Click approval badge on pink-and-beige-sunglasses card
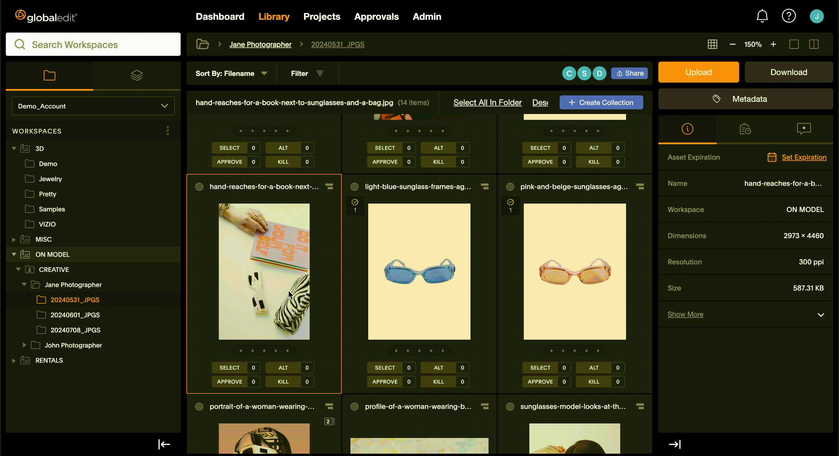Screen dimensions: 839x456 click(510, 206)
